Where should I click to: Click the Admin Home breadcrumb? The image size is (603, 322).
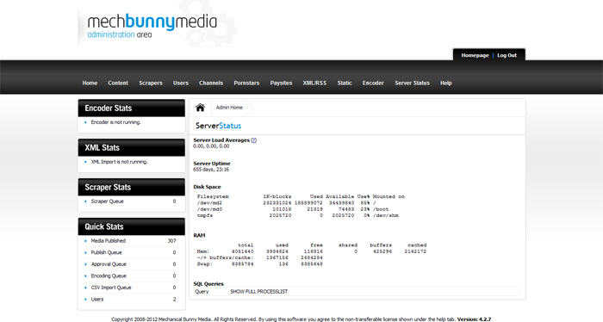229,108
